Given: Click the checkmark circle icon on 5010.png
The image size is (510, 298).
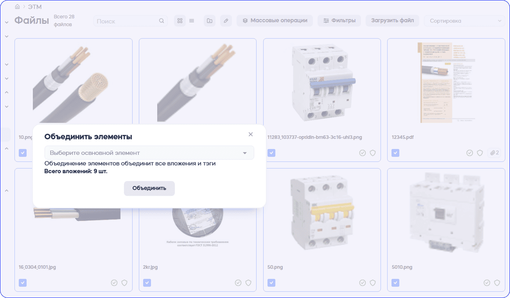Looking at the screenshot, I should (487, 283).
